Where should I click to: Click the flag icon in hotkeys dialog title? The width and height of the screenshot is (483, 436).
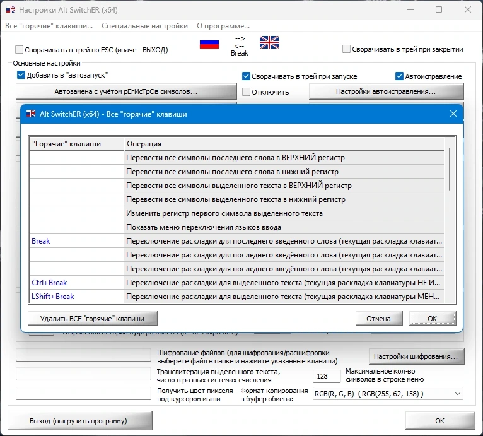click(x=31, y=114)
